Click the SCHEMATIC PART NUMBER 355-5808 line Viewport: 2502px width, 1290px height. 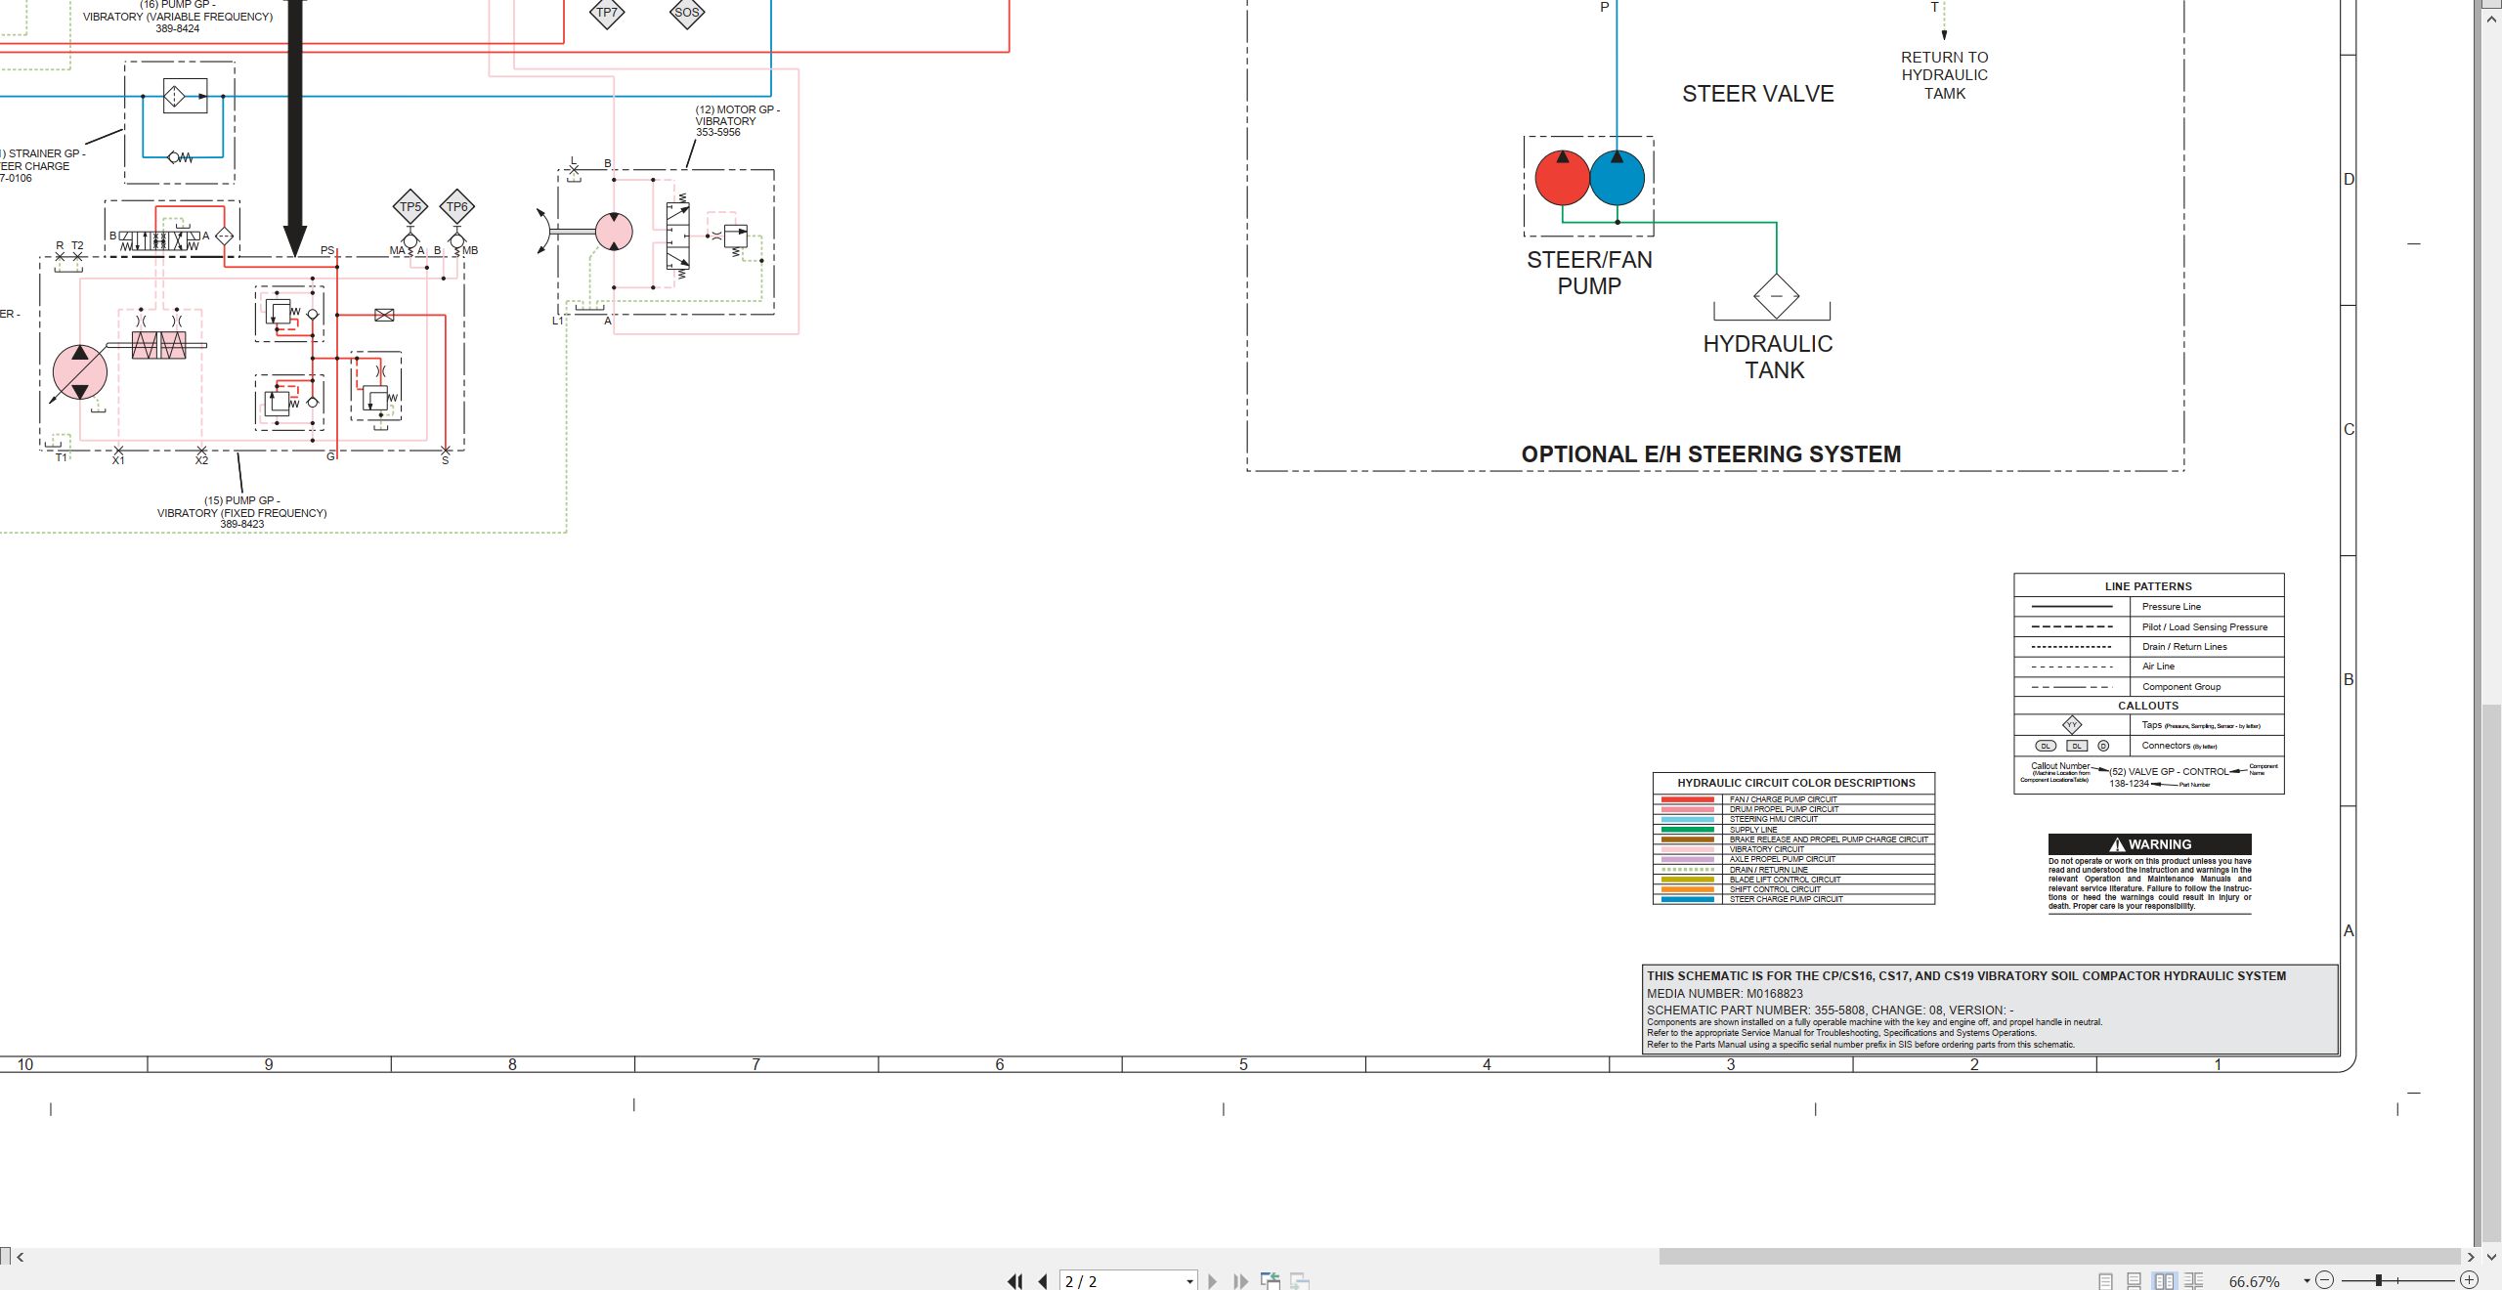[x=1830, y=1010]
